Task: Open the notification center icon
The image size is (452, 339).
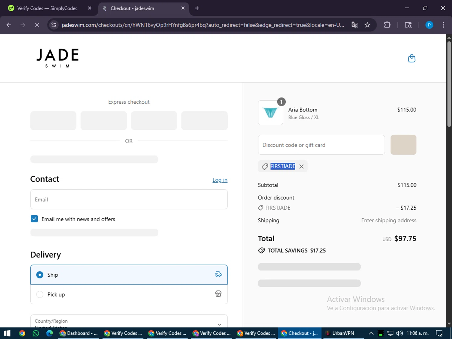Action: click(439, 333)
